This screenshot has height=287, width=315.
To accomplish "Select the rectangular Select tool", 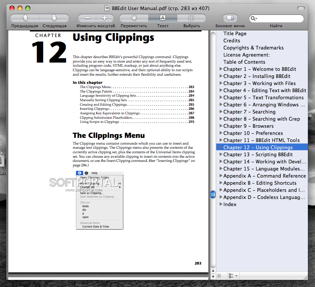I will (191, 18).
